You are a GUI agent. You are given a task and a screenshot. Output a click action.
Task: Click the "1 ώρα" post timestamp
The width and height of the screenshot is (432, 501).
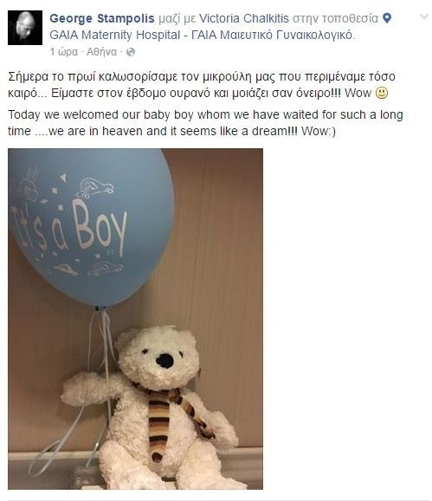pos(63,52)
